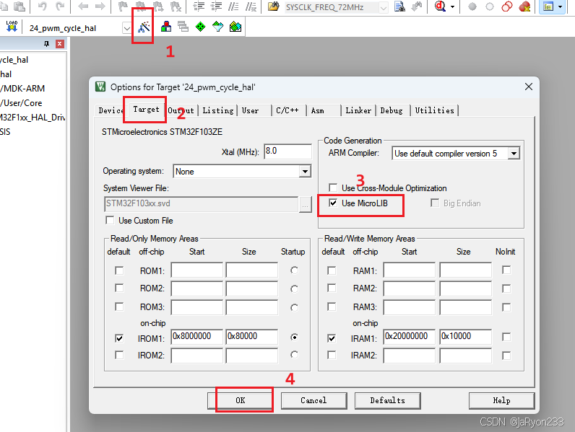Image resolution: width=575 pixels, height=432 pixels.
Task: Check the Use Custom File checkbox
Action: click(x=110, y=220)
